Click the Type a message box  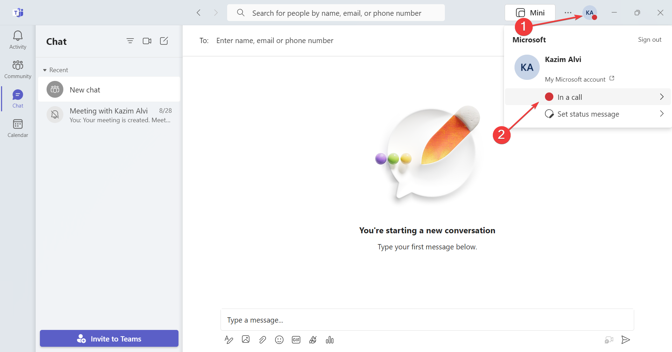point(427,320)
